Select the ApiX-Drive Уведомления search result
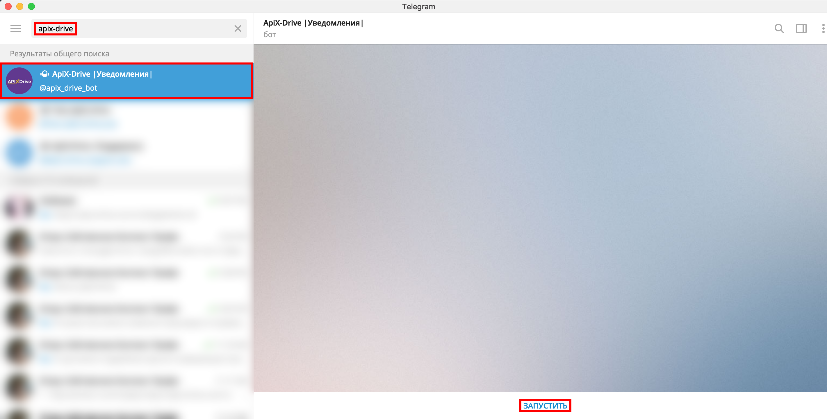The image size is (827, 419). 126,80
